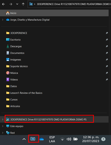Viewport: 111px width, 145px height.
Task: Show hidden tray icons chevron
Action: 24,139
